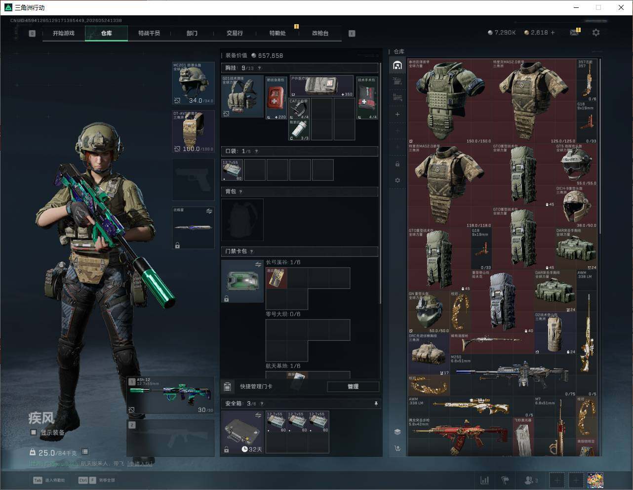Open the 改枪台 tab

320,33
